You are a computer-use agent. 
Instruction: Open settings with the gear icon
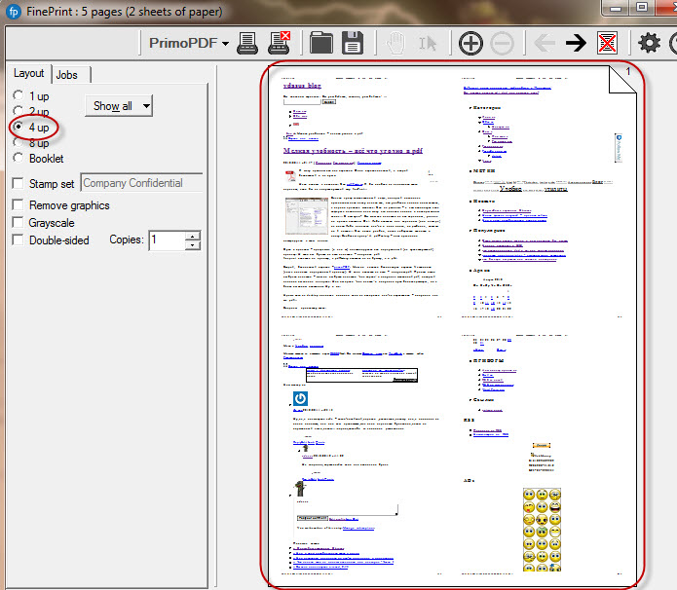(x=649, y=43)
